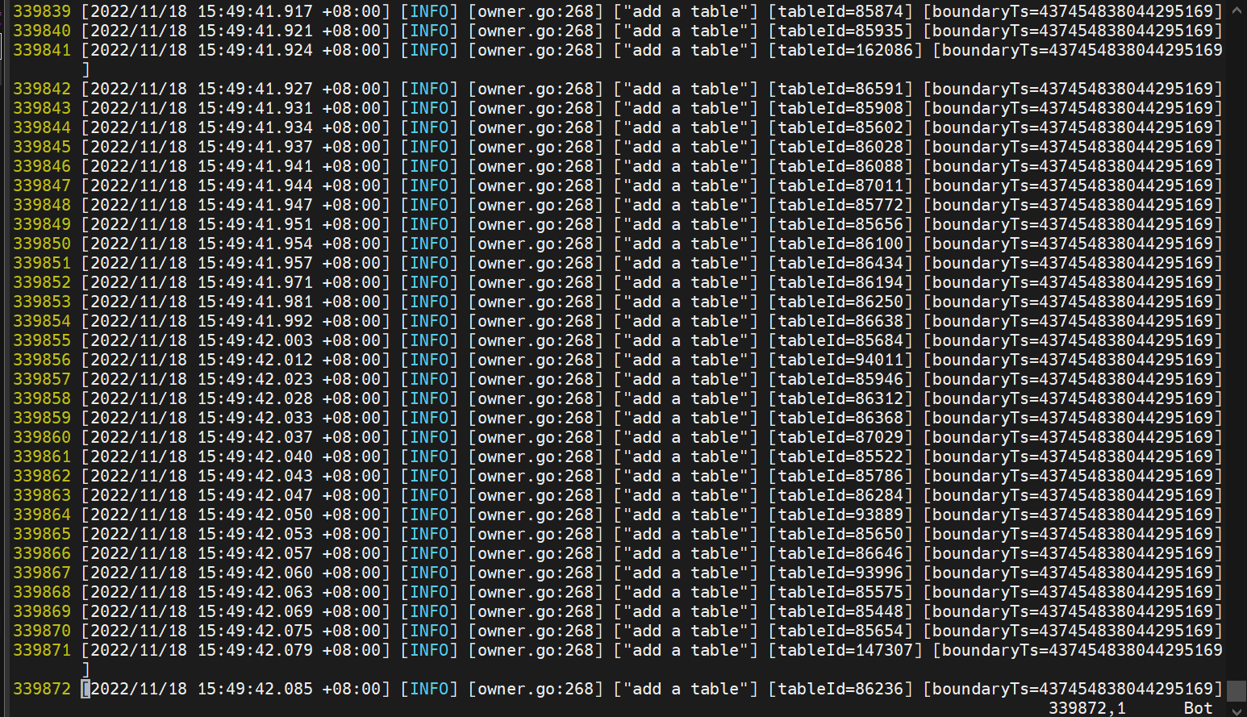Click timestamp 15:49:41.971
The height and width of the screenshot is (717, 1247).
coord(255,282)
